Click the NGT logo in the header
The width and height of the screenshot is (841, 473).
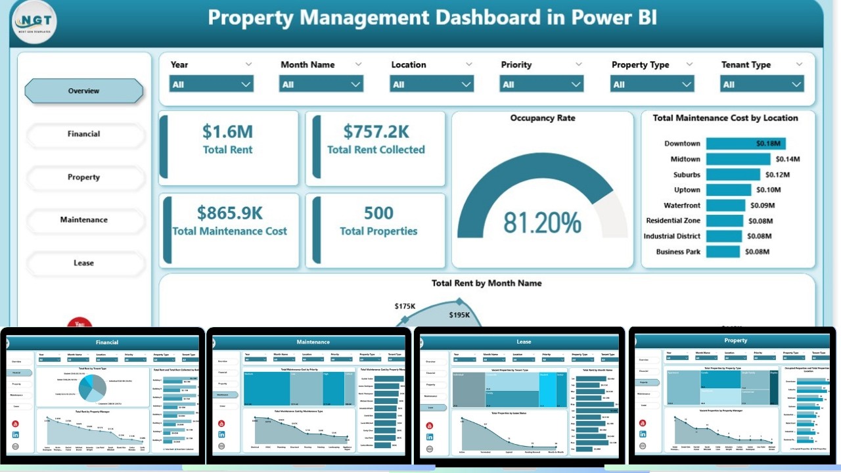(34, 21)
